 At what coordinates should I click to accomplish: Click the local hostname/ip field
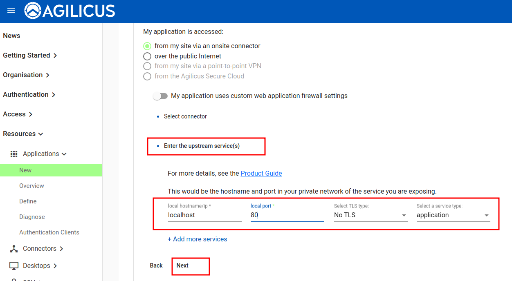(x=204, y=215)
